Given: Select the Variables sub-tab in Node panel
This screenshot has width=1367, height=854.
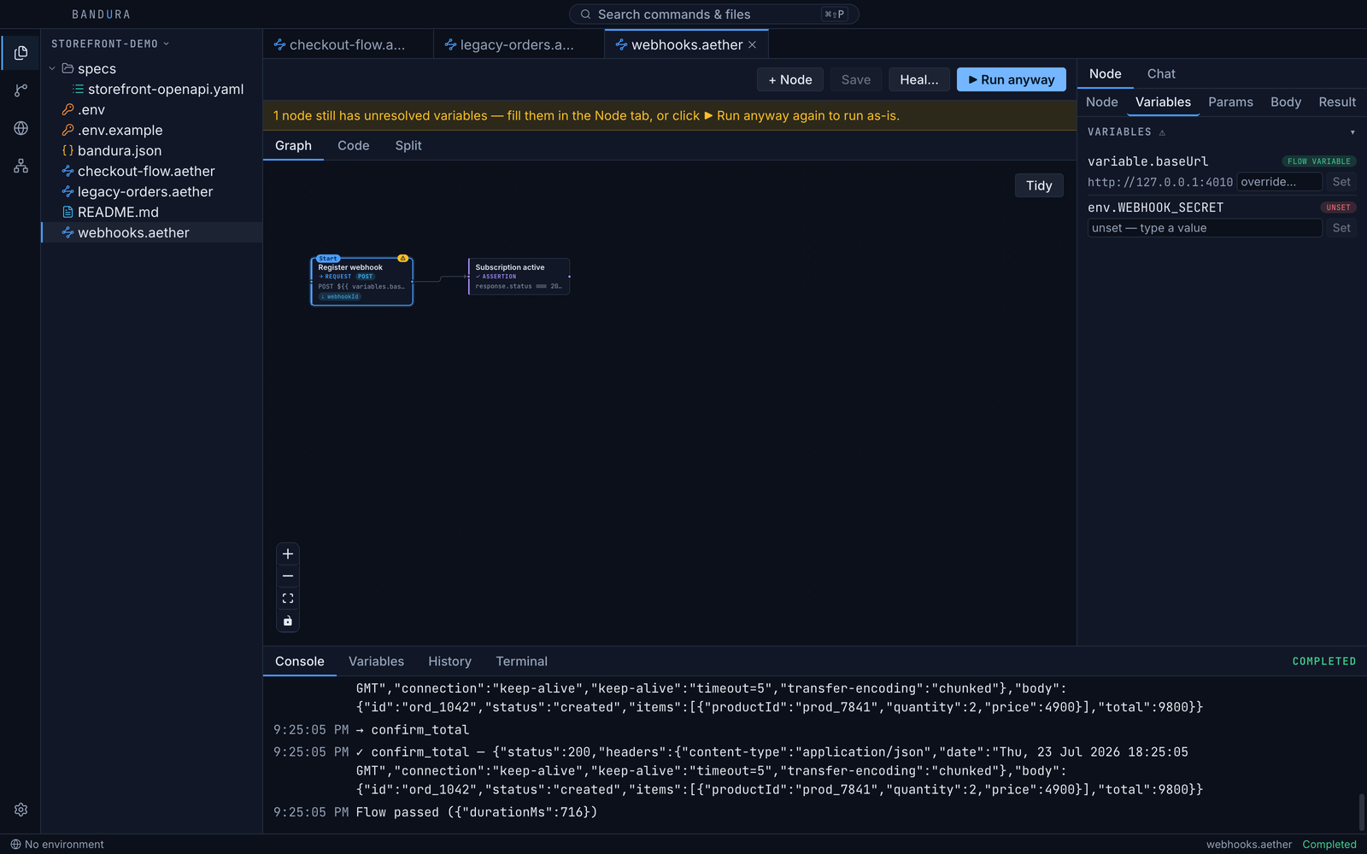Looking at the screenshot, I should (1163, 102).
